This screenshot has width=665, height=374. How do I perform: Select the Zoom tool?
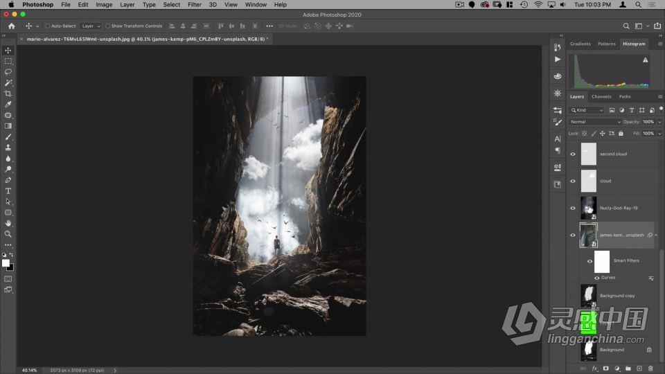[8, 233]
